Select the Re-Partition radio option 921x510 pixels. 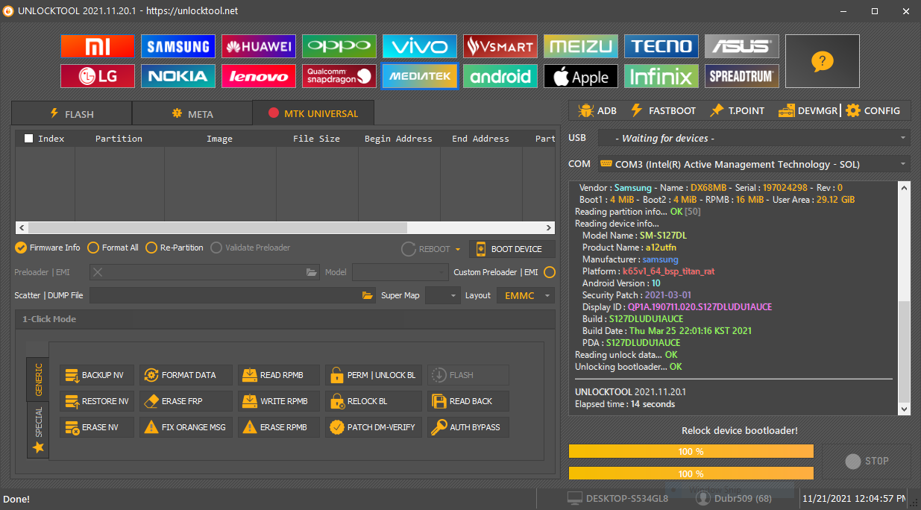175,248
